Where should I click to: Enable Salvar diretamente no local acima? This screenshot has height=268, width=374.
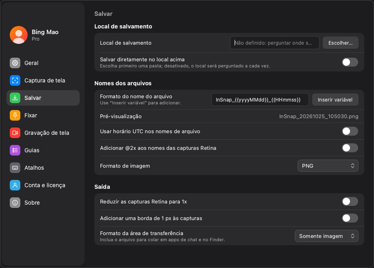click(350, 62)
